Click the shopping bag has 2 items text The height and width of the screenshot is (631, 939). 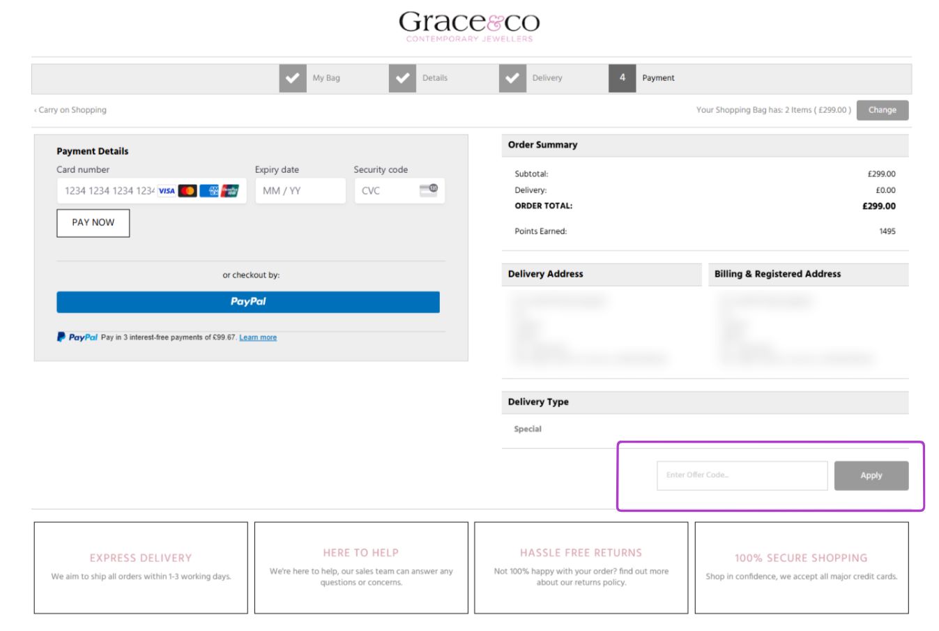774,110
